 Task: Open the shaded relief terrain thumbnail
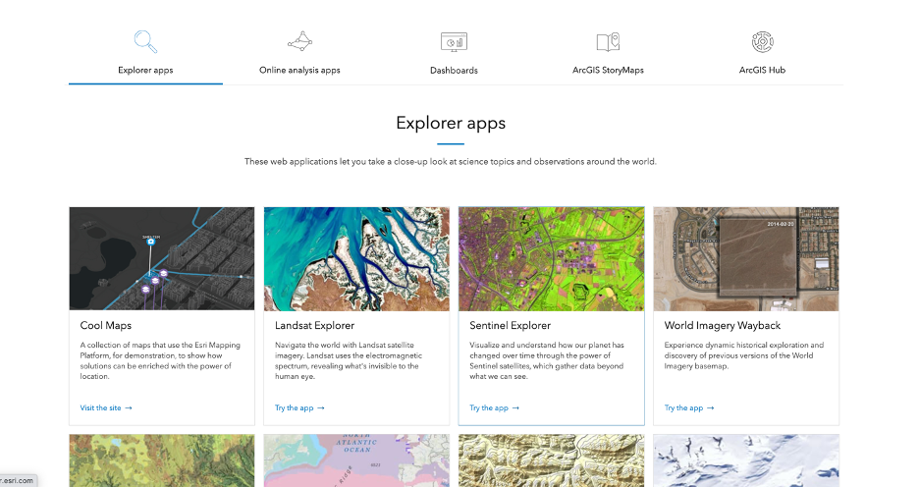(x=552, y=460)
